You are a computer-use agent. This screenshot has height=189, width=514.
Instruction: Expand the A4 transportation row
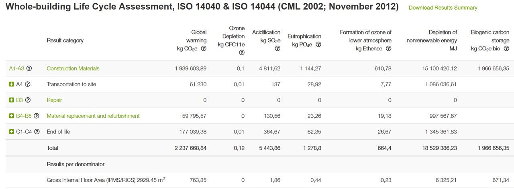[x=12, y=84]
